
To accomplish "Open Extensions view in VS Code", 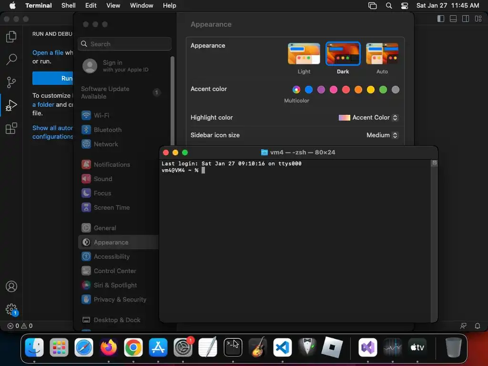I will click(x=11, y=128).
